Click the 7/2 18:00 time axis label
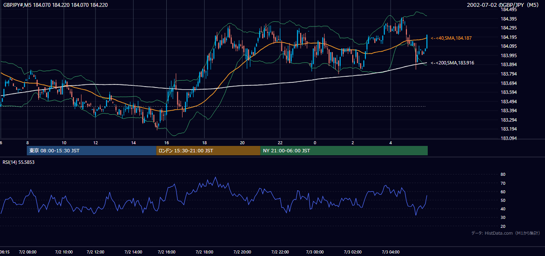This screenshot has height=256, width=545. [205, 252]
